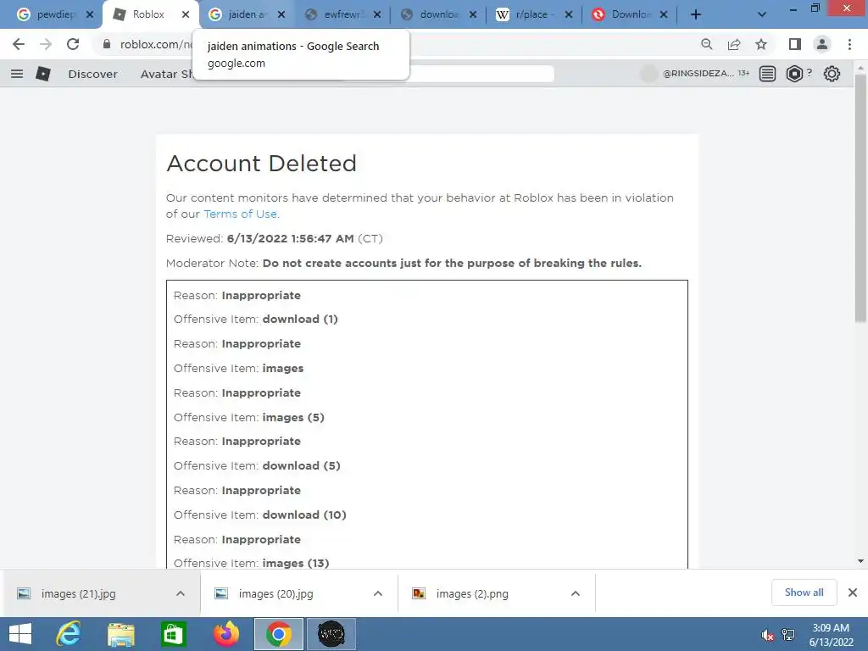Click Chrome taskbar icon
The width and height of the screenshot is (868, 651).
coord(278,634)
